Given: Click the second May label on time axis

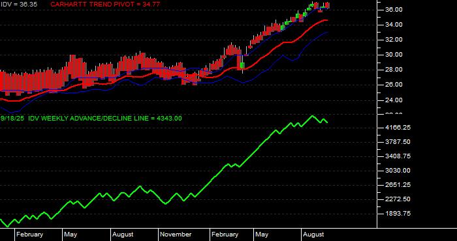Looking at the screenshot, I should pos(262,234).
